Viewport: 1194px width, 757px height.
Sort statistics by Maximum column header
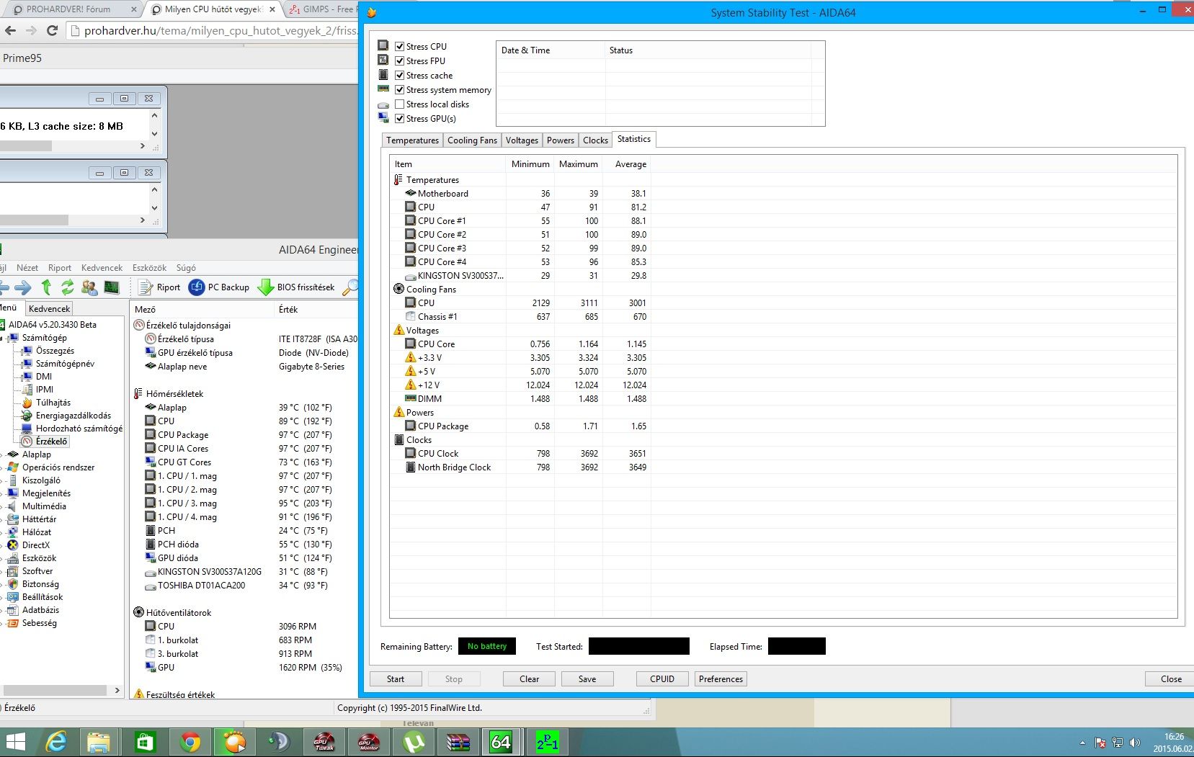(579, 164)
